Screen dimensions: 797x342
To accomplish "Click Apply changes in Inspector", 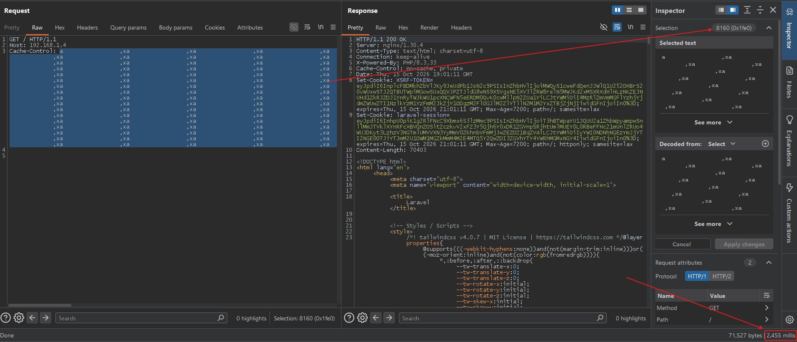I will 744,244.
